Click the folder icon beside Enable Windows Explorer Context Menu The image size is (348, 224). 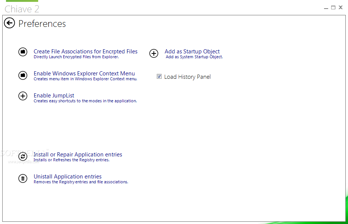pyautogui.click(x=22, y=75)
